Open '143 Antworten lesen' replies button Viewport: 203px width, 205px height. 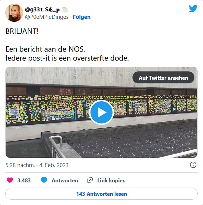102,194
